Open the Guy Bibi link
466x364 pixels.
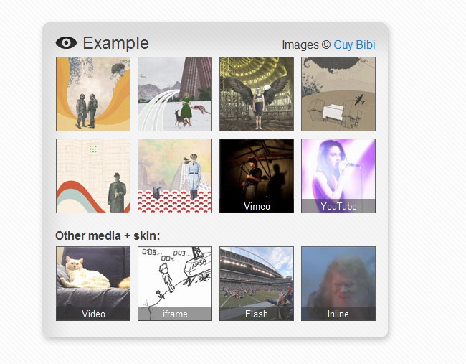pos(354,45)
